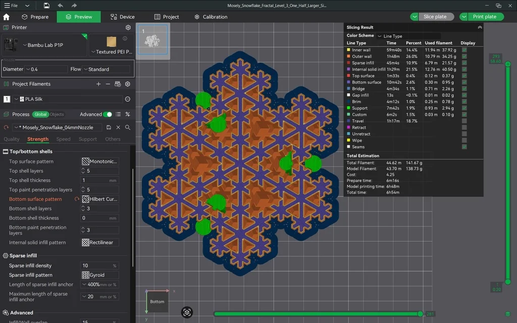This screenshot has height=323, width=517.
Task: Enable Travel line display checkbox
Action: (x=464, y=121)
